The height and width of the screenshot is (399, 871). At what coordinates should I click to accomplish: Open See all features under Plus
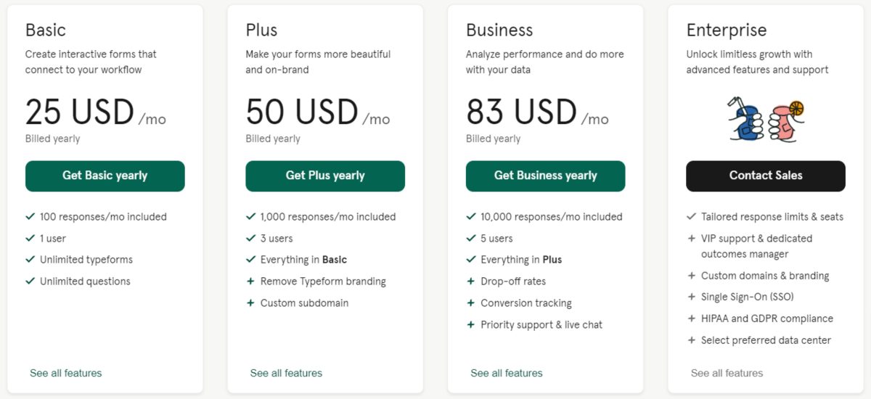(x=286, y=373)
